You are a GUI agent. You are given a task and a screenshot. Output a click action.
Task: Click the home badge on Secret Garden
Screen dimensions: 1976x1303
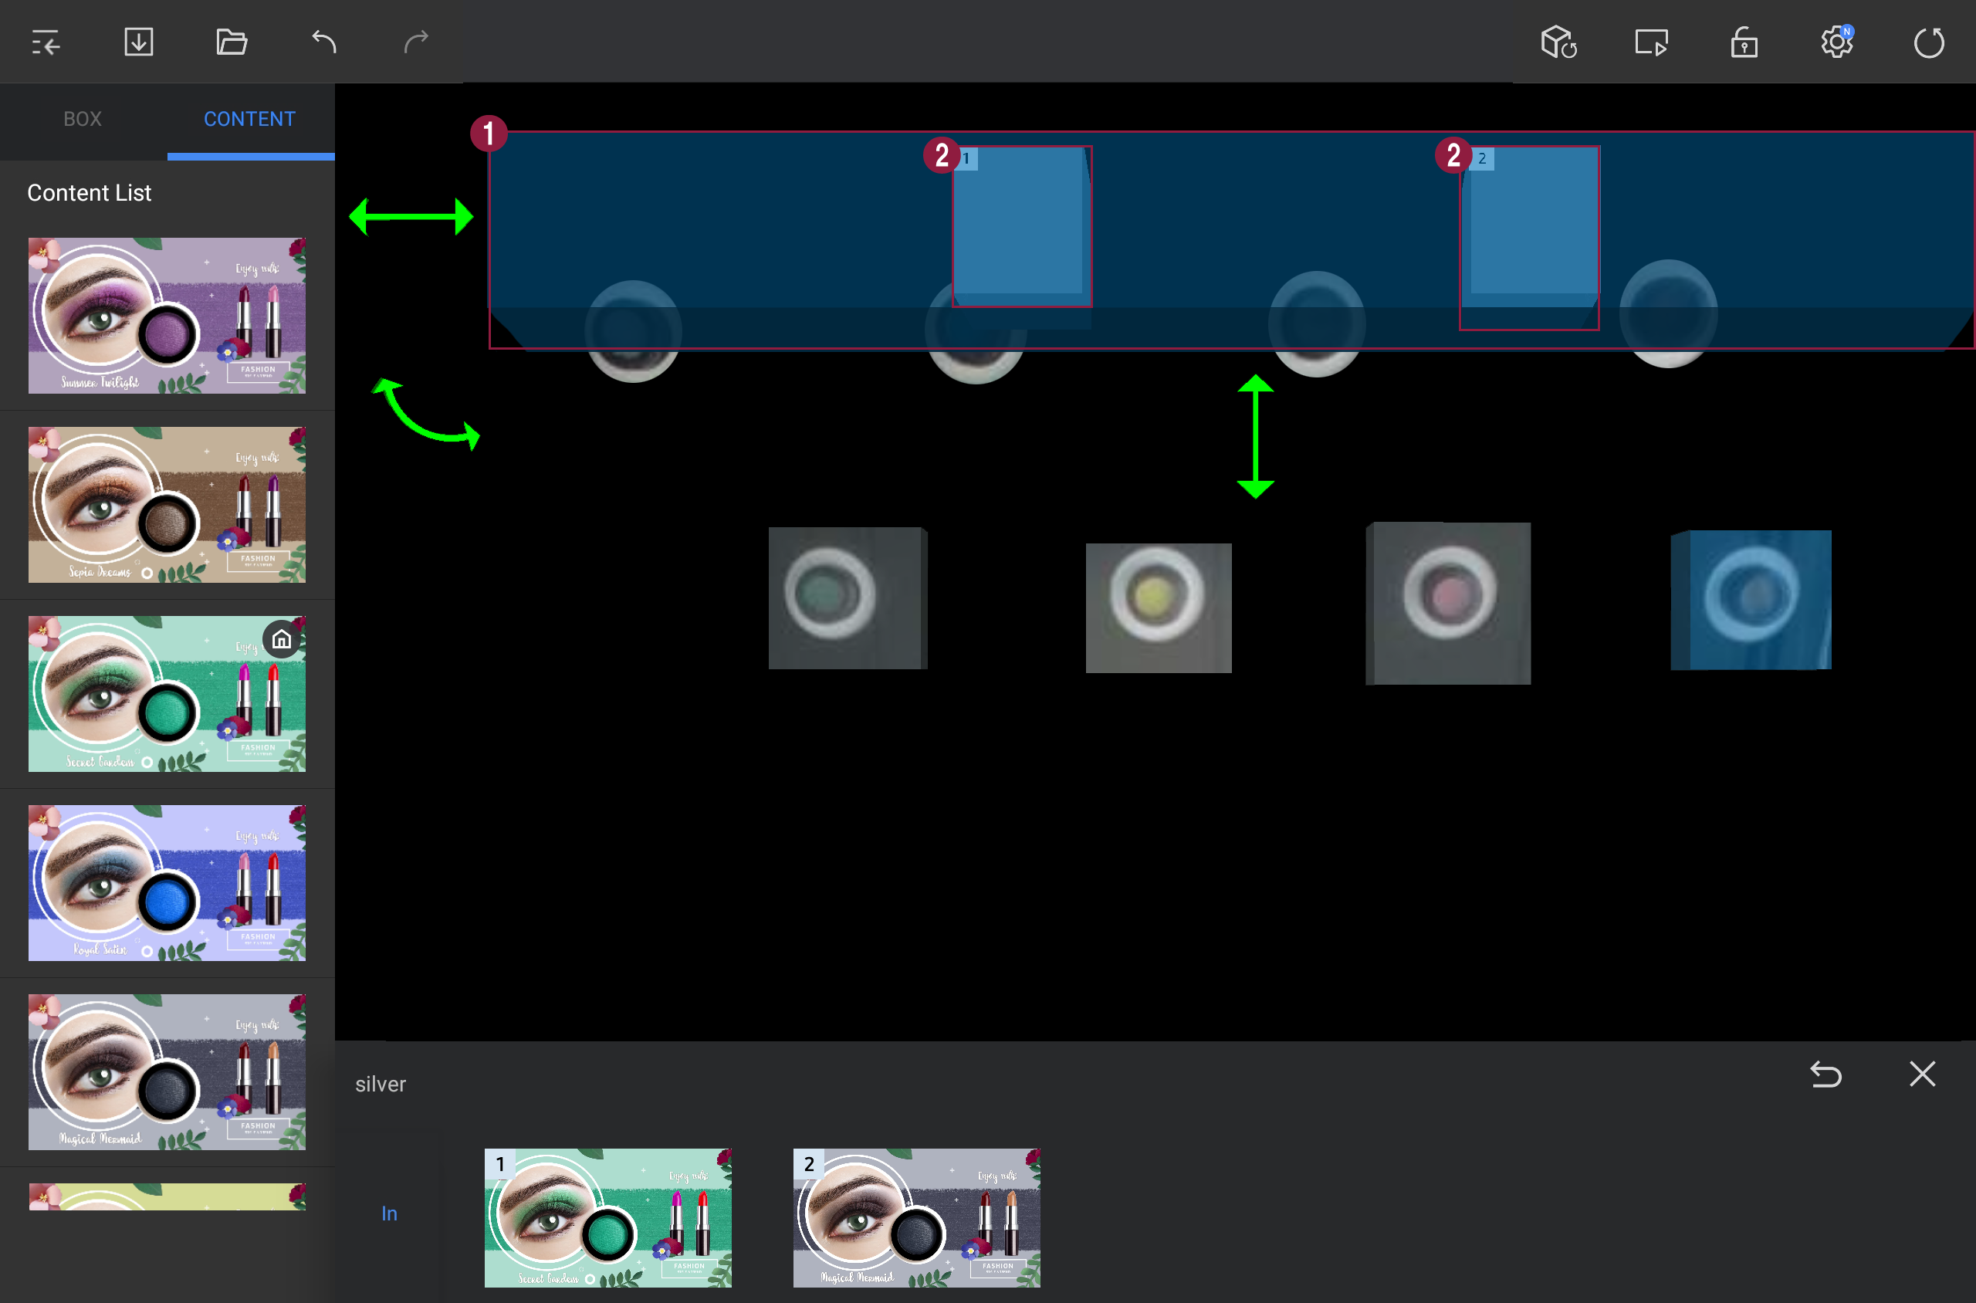(x=282, y=639)
